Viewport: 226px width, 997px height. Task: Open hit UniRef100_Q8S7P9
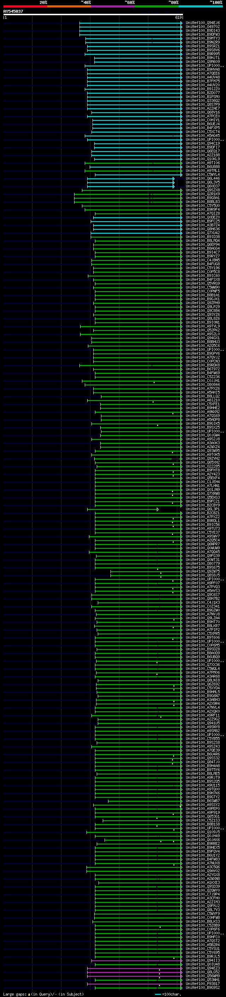click(x=202, y=104)
